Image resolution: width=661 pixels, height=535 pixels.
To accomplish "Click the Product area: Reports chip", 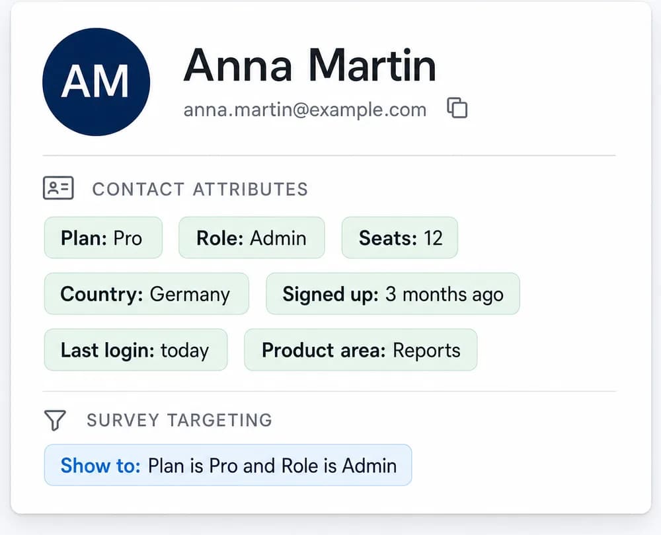I will pos(361,349).
